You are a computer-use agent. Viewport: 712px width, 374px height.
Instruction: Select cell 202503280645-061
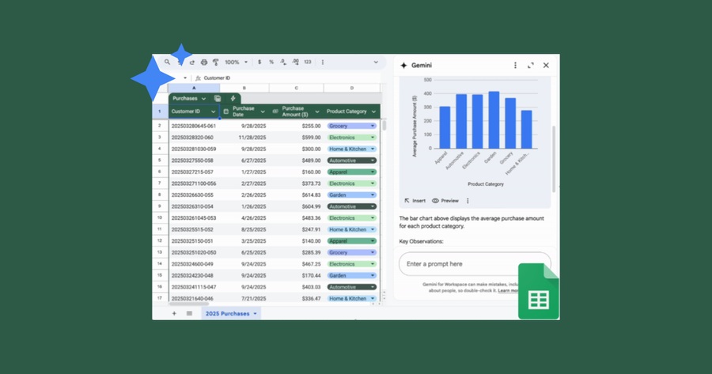point(194,127)
